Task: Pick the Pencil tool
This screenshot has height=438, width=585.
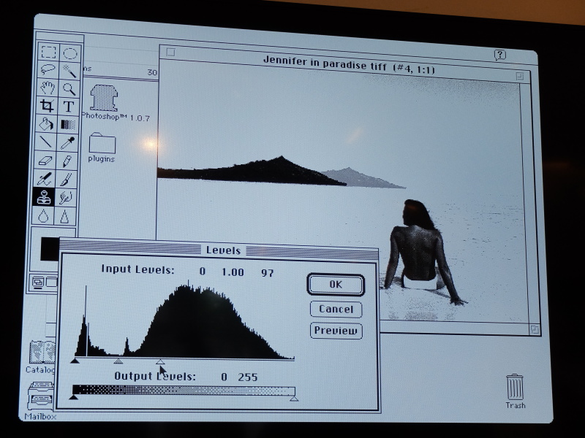Action: point(67,161)
